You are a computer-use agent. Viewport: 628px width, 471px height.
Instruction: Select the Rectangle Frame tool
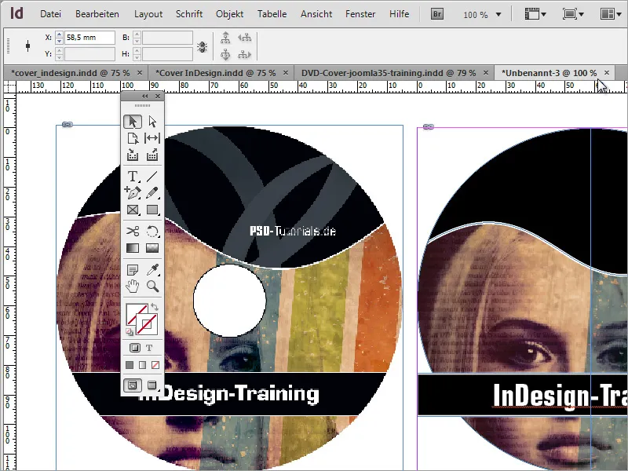click(133, 210)
